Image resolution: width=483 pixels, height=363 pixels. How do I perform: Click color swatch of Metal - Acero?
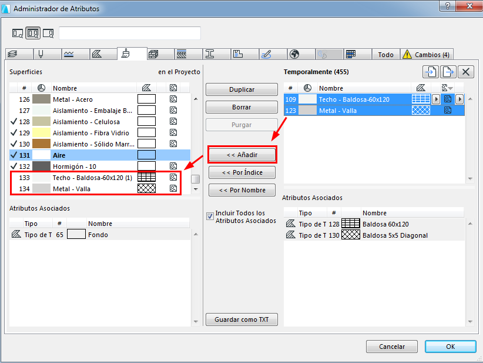point(41,99)
